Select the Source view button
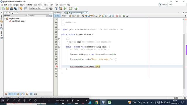187x105 pixels. click(x=57, y=16)
